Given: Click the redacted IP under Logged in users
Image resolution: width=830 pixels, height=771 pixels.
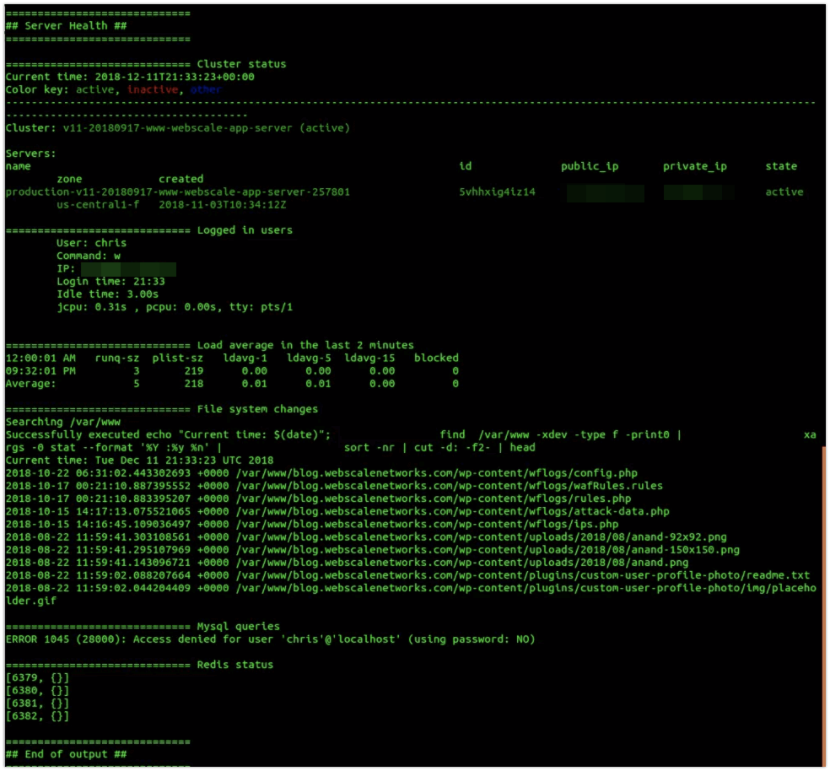Looking at the screenshot, I should click(133, 269).
